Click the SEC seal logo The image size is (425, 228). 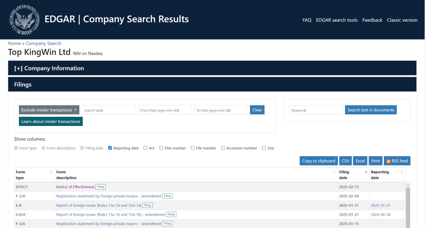pyautogui.click(x=25, y=20)
